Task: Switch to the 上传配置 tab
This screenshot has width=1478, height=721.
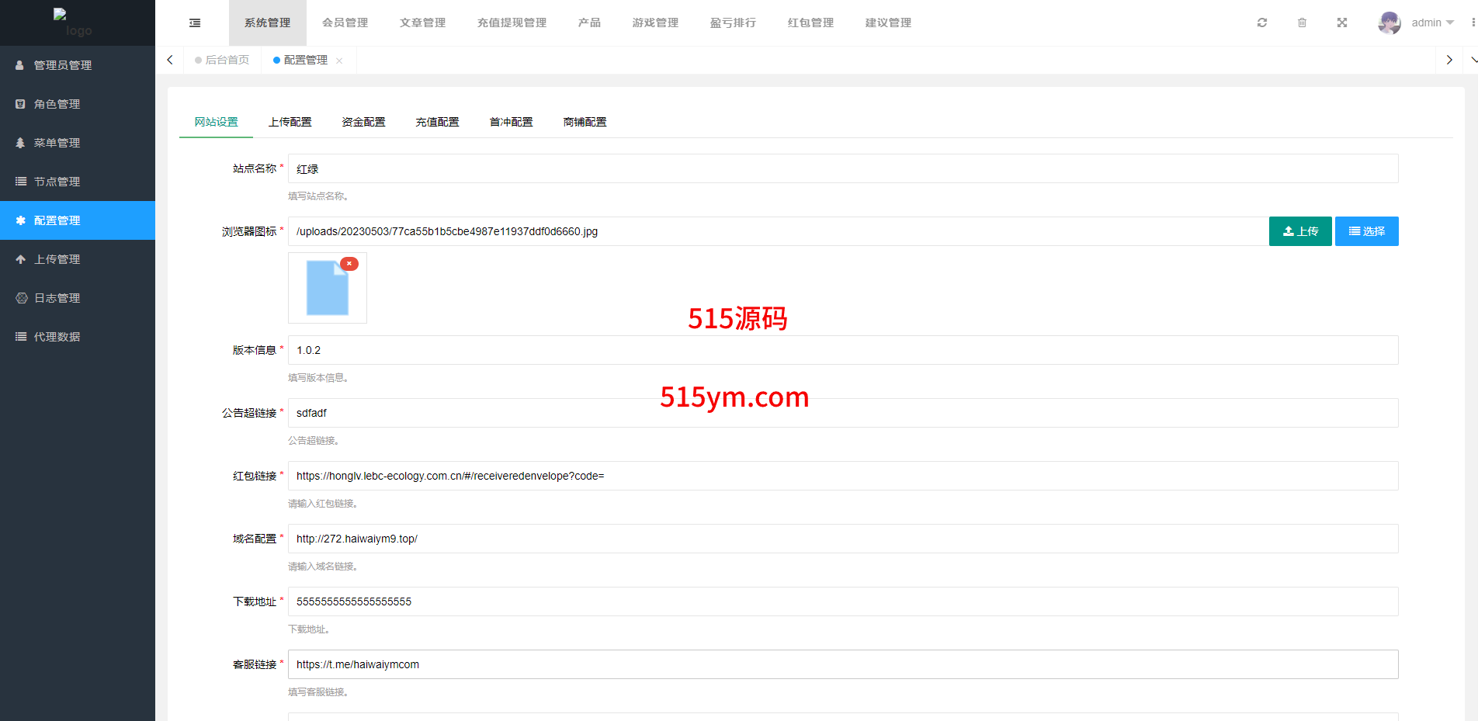Action: coord(290,122)
